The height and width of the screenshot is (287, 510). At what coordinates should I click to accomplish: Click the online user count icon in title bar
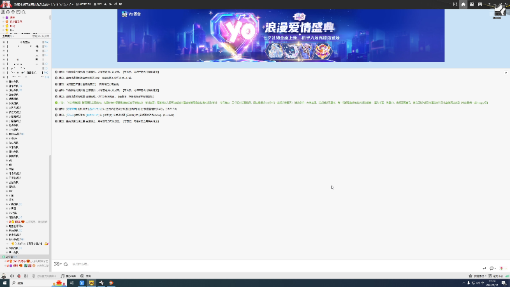coord(95,4)
